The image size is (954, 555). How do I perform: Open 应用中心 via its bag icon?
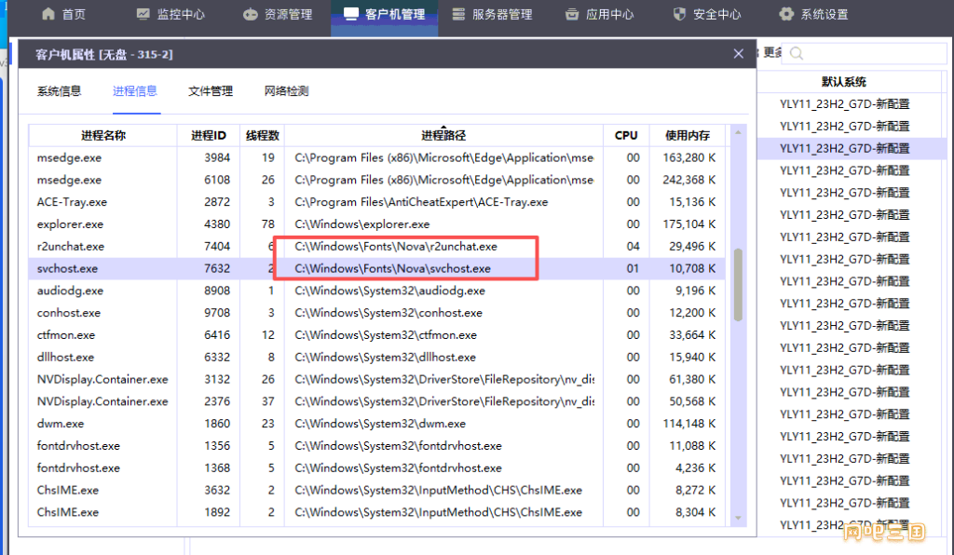[572, 14]
